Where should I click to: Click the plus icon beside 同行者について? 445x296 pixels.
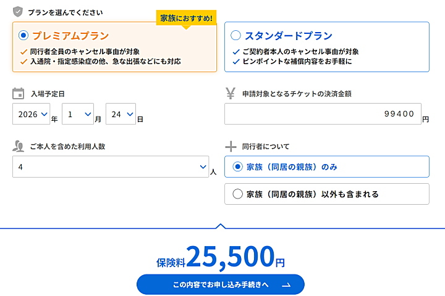click(231, 146)
